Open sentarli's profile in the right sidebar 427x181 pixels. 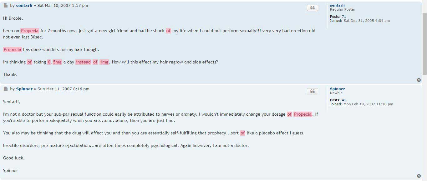click(x=337, y=5)
